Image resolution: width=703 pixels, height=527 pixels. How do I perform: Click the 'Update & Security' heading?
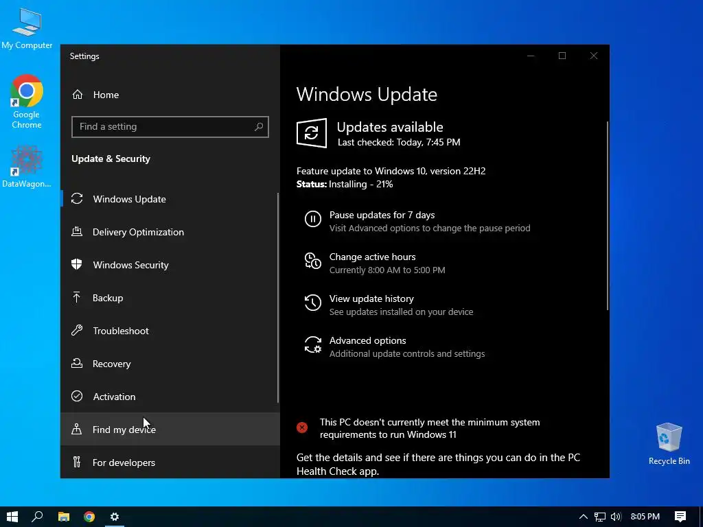(x=111, y=159)
